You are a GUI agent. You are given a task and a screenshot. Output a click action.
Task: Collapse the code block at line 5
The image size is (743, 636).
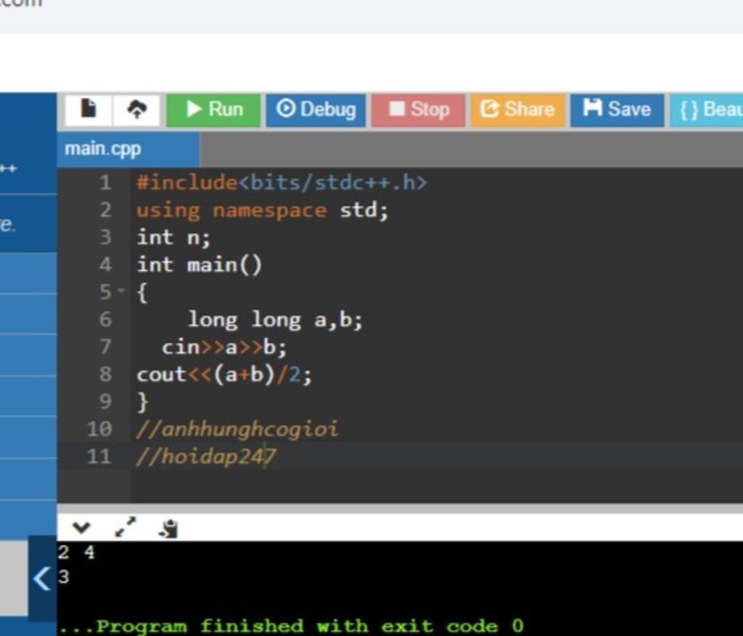121,290
